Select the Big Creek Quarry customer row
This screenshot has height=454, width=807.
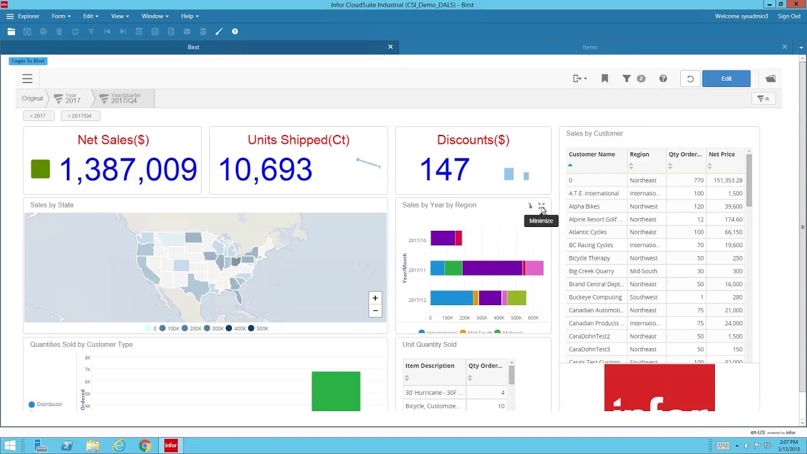point(656,271)
